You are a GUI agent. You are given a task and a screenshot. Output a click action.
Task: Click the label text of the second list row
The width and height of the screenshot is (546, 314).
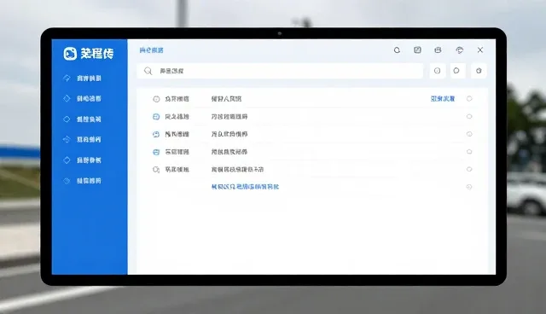[x=177, y=117]
